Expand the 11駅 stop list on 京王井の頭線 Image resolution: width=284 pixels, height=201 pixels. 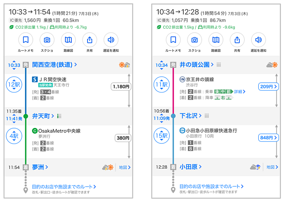click(162, 84)
